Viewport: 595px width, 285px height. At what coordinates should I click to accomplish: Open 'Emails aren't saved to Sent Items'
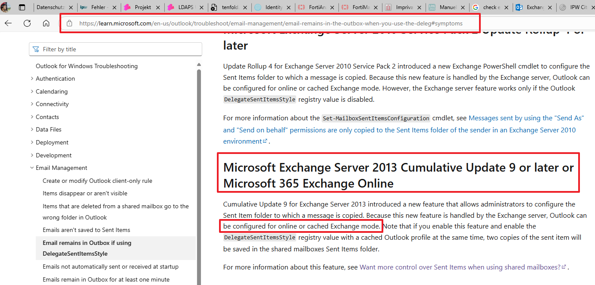point(86,230)
